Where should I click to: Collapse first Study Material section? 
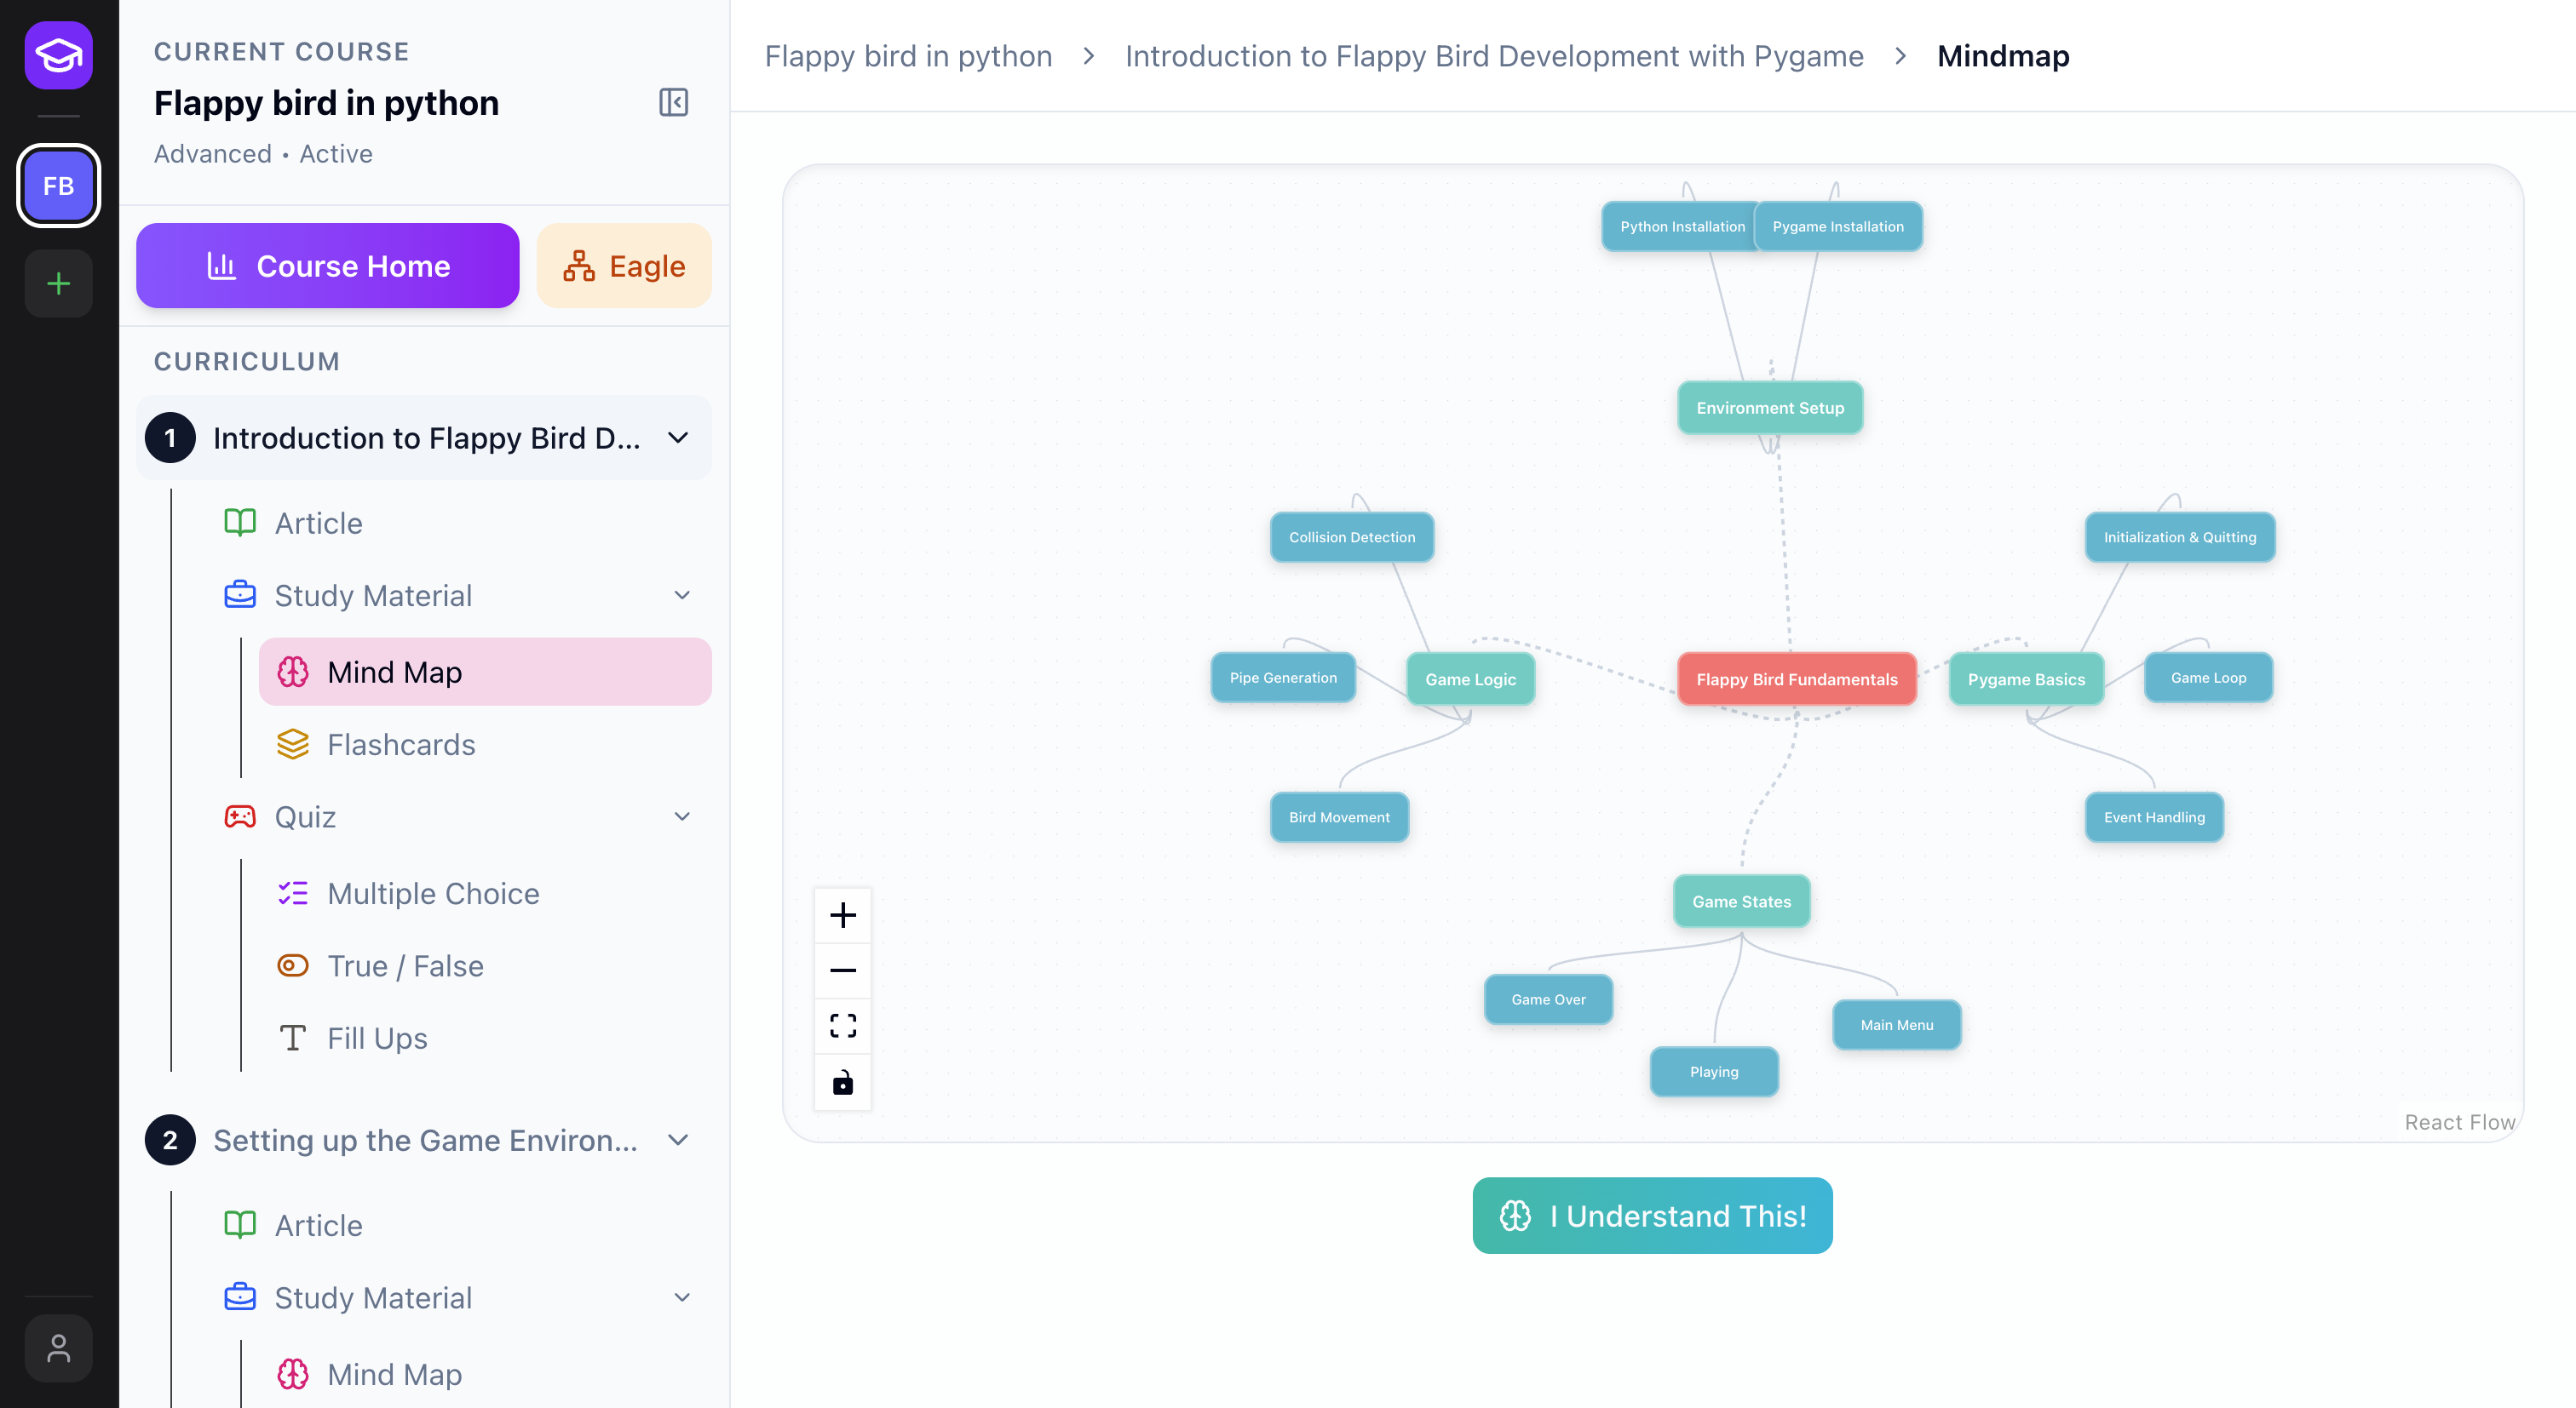point(682,596)
